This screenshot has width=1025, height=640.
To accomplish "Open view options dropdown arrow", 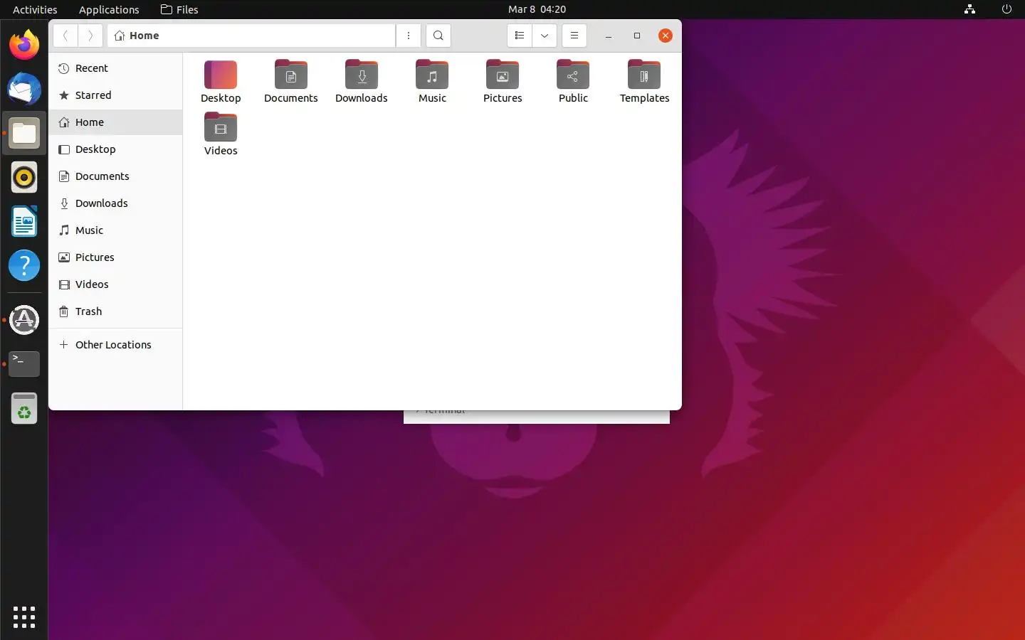I will click(x=545, y=36).
